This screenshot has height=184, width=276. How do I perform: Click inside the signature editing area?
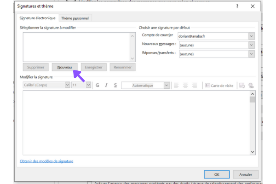(x=136, y=123)
